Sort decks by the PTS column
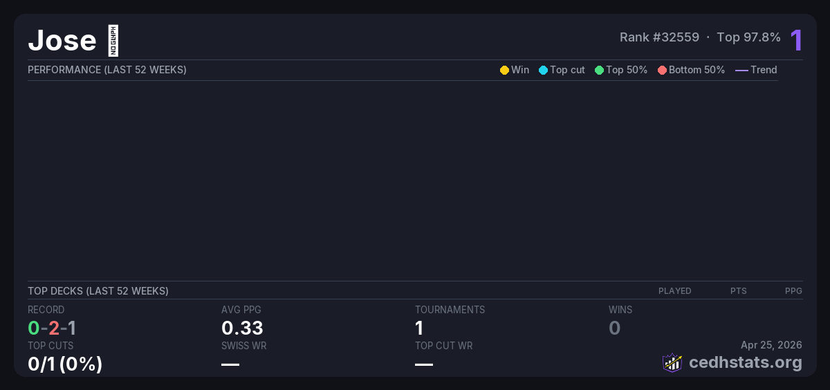 pos(738,291)
